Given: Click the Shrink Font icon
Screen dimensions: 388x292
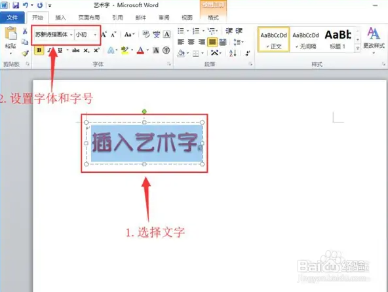Looking at the screenshot, I should pyautogui.click(x=113, y=35).
